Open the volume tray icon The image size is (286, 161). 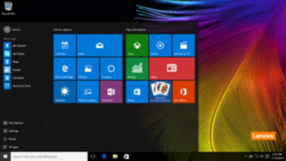pos(262,156)
